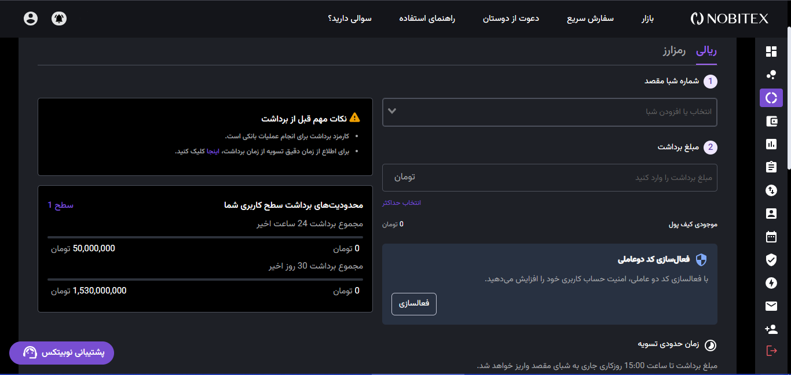This screenshot has height=375, width=791.
Task: Click the نکات مهم قبل از برداشت heading
Action: click(304, 118)
